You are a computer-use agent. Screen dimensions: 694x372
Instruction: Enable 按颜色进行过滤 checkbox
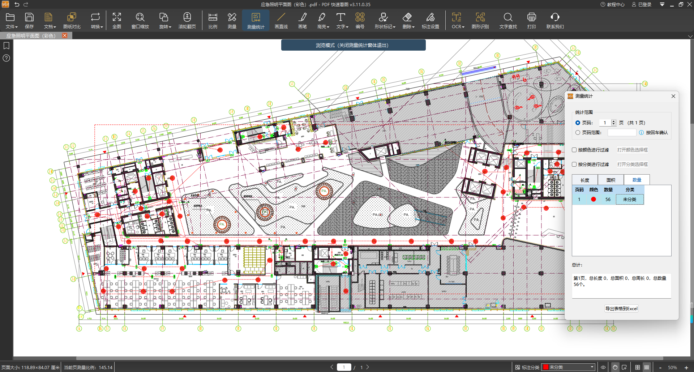(574, 150)
